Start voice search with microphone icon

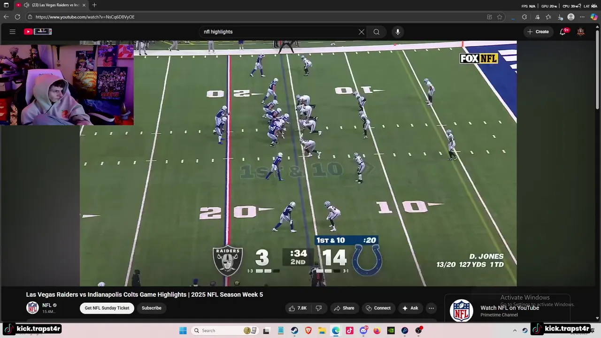tap(398, 32)
